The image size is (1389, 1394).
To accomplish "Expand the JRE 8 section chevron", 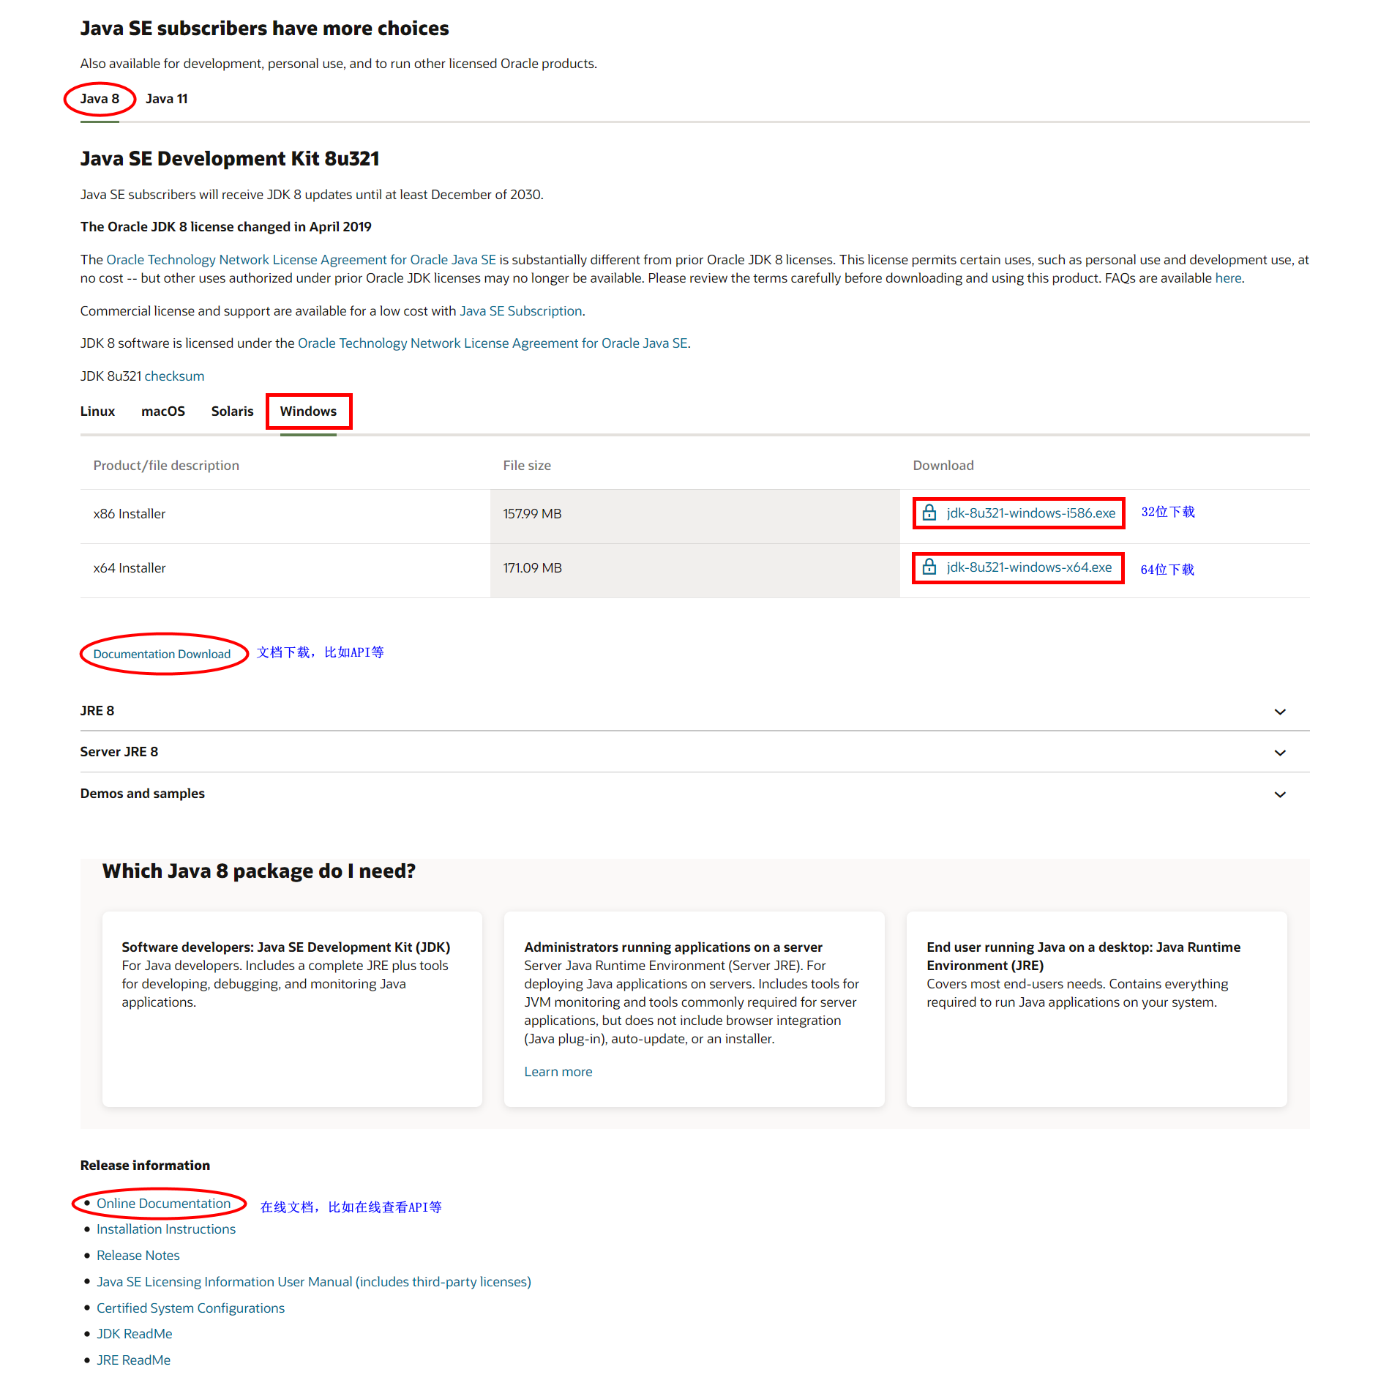I will click(1280, 712).
